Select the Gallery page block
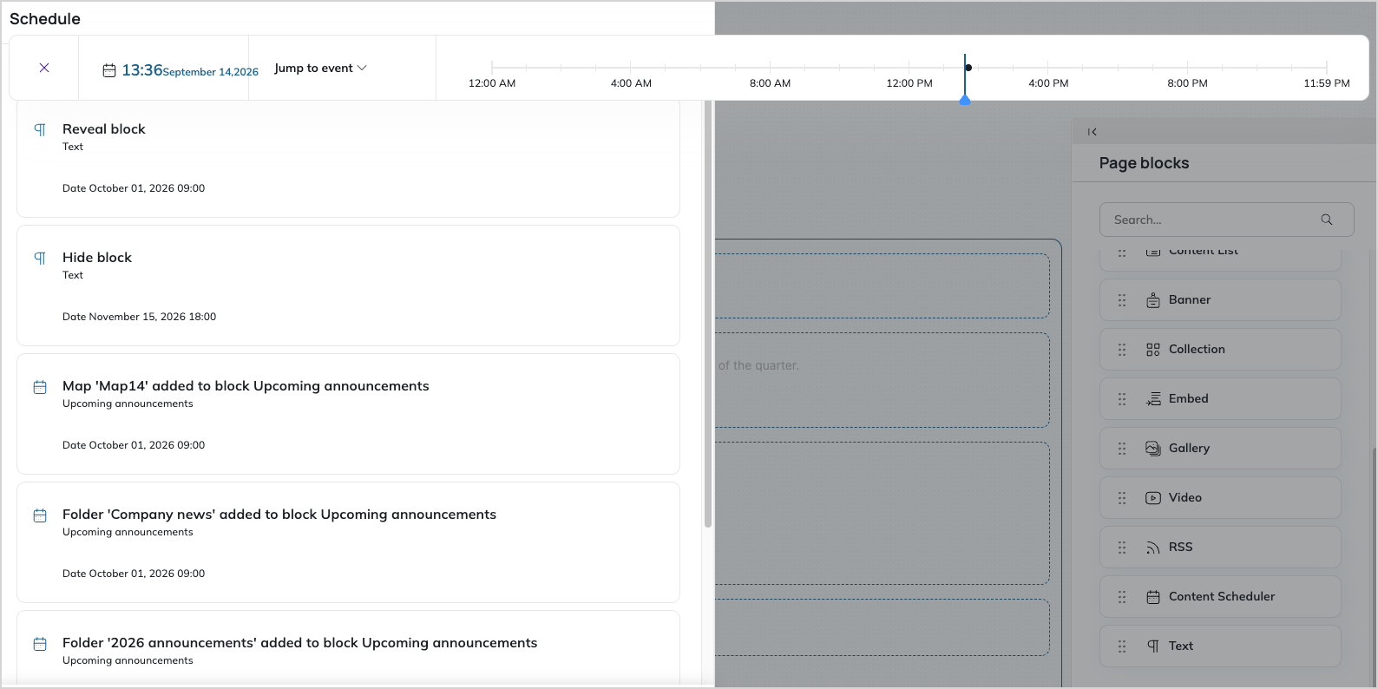The height and width of the screenshot is (689, 1378). (x=1220, y=448)
